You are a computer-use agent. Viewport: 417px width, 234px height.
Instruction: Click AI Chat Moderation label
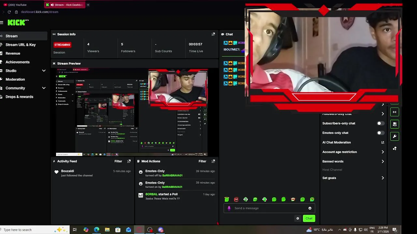pyautogui.click(x=337, y=142)
